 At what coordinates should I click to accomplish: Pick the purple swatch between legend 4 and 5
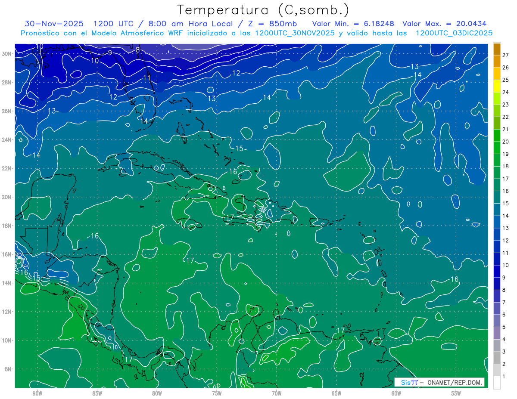[497, 333]
